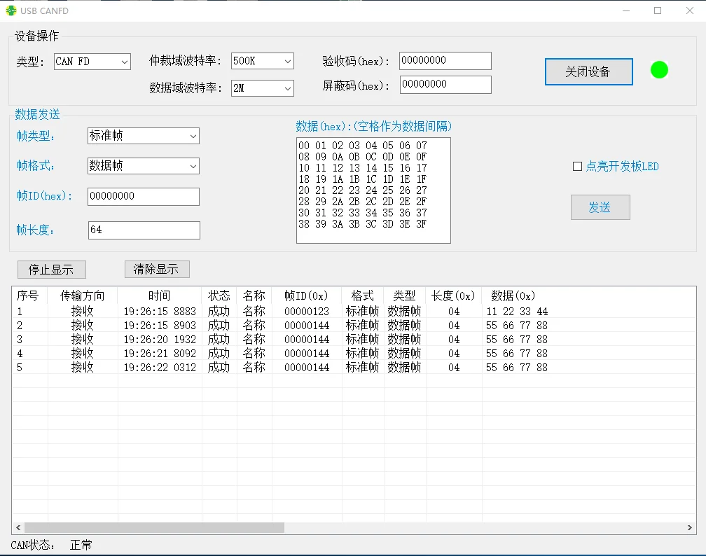Open the 类型 CAN FD dropdown
The width and height of the screenshot is (706, 556).
(92, 62)
